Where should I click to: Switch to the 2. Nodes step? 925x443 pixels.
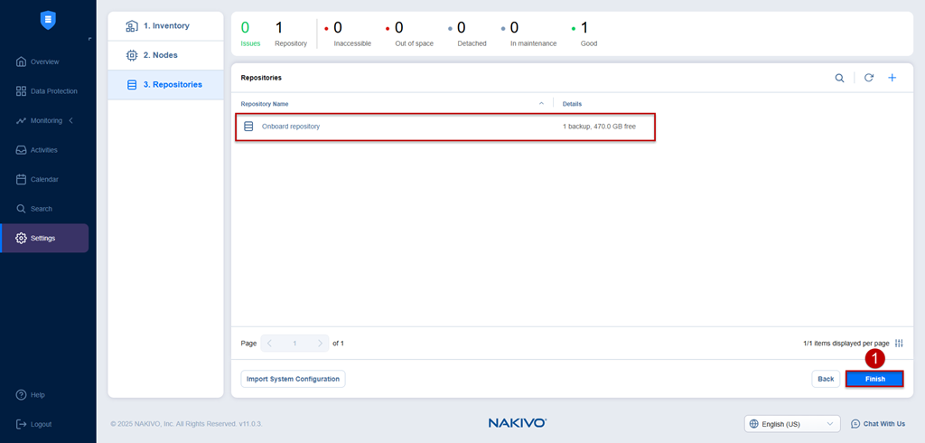[166, 55]
